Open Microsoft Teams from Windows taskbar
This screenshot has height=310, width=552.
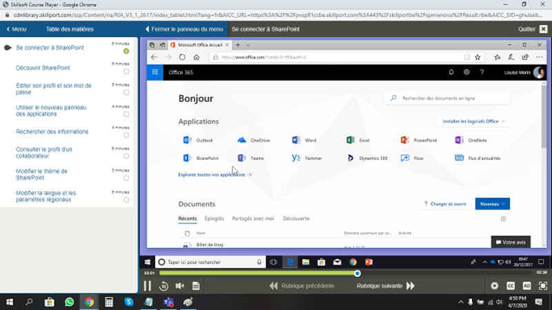(168, 302)
